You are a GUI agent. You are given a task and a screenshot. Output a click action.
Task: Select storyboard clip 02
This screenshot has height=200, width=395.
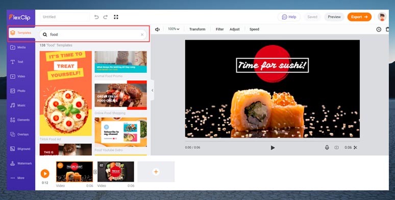tap(116, 172)
